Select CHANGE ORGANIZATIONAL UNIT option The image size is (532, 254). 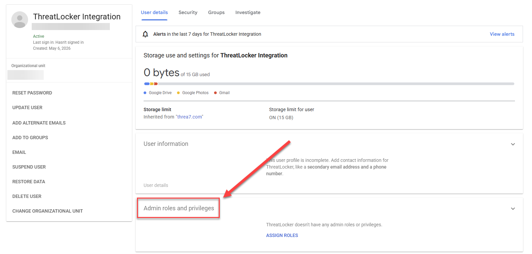[x=47, y=211]
